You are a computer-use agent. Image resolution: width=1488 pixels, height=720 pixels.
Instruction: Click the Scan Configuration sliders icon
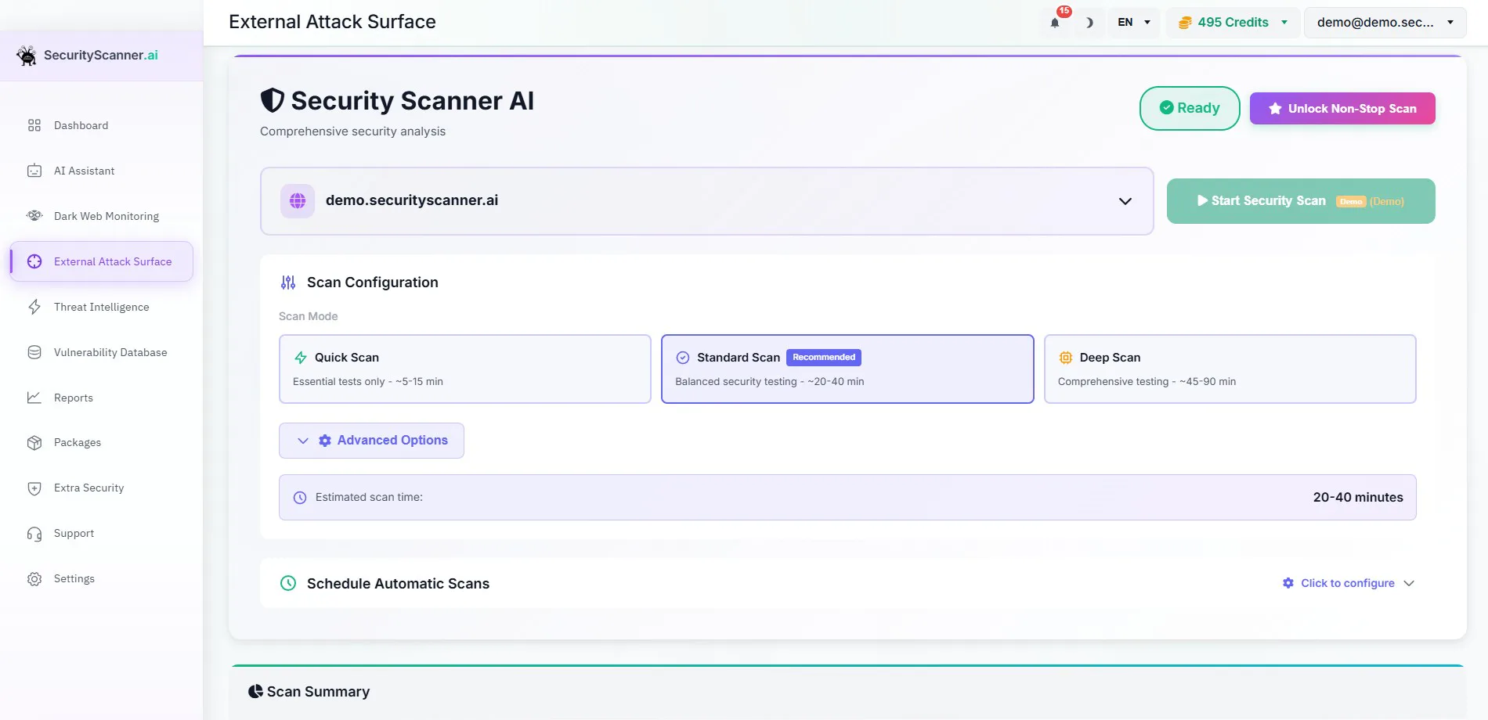pyautogui.click(x=288, y=283)
